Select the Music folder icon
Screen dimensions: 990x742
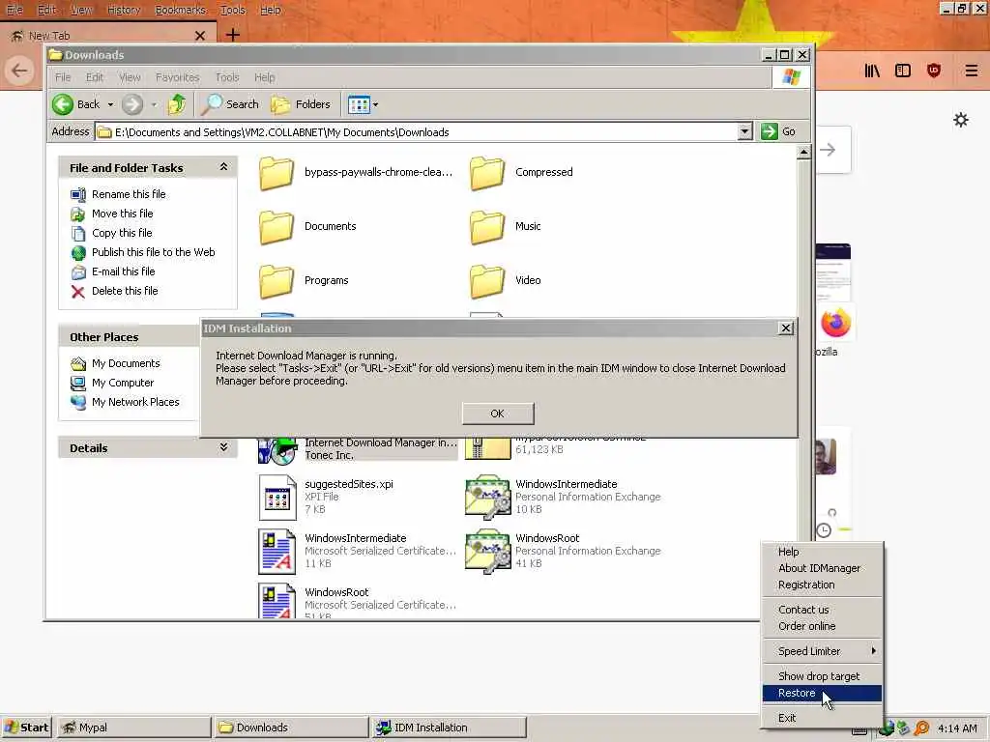click(x=487, y=227)
